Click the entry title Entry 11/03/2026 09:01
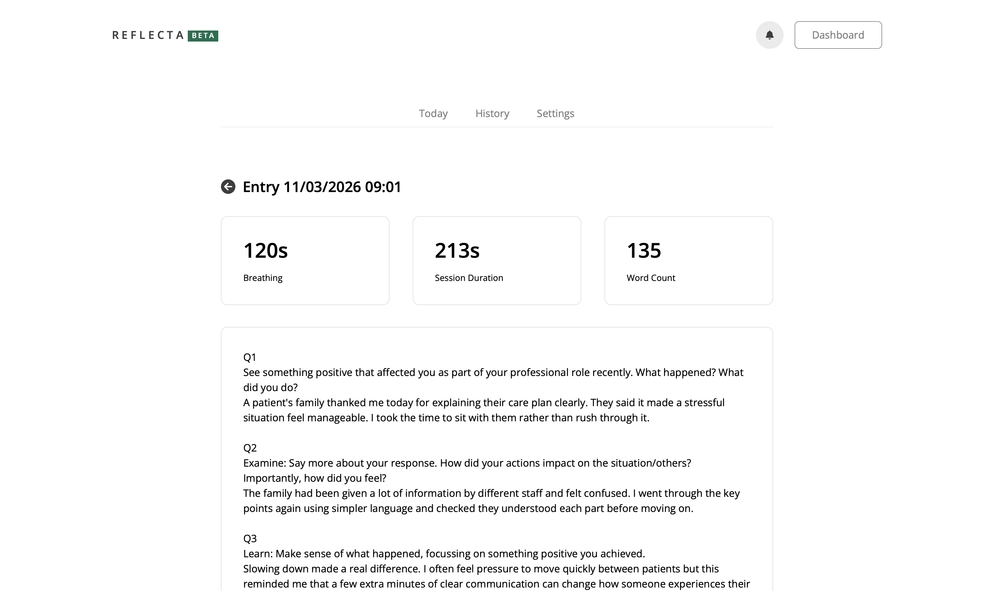Screen dimensions: 994x591 (x=321, y=187)
